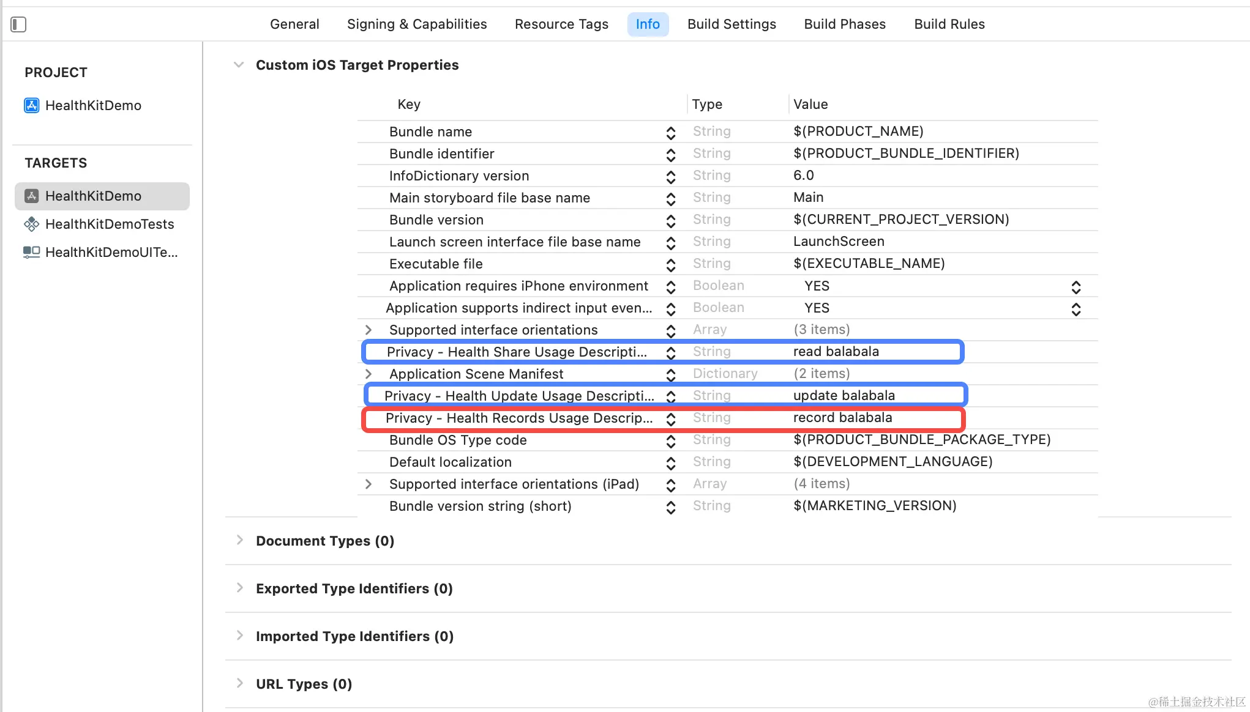Click the 'read balabala' value field
Image resolution: width=1250 pixels, height=712 pixels.
click(x=836, y=352)
